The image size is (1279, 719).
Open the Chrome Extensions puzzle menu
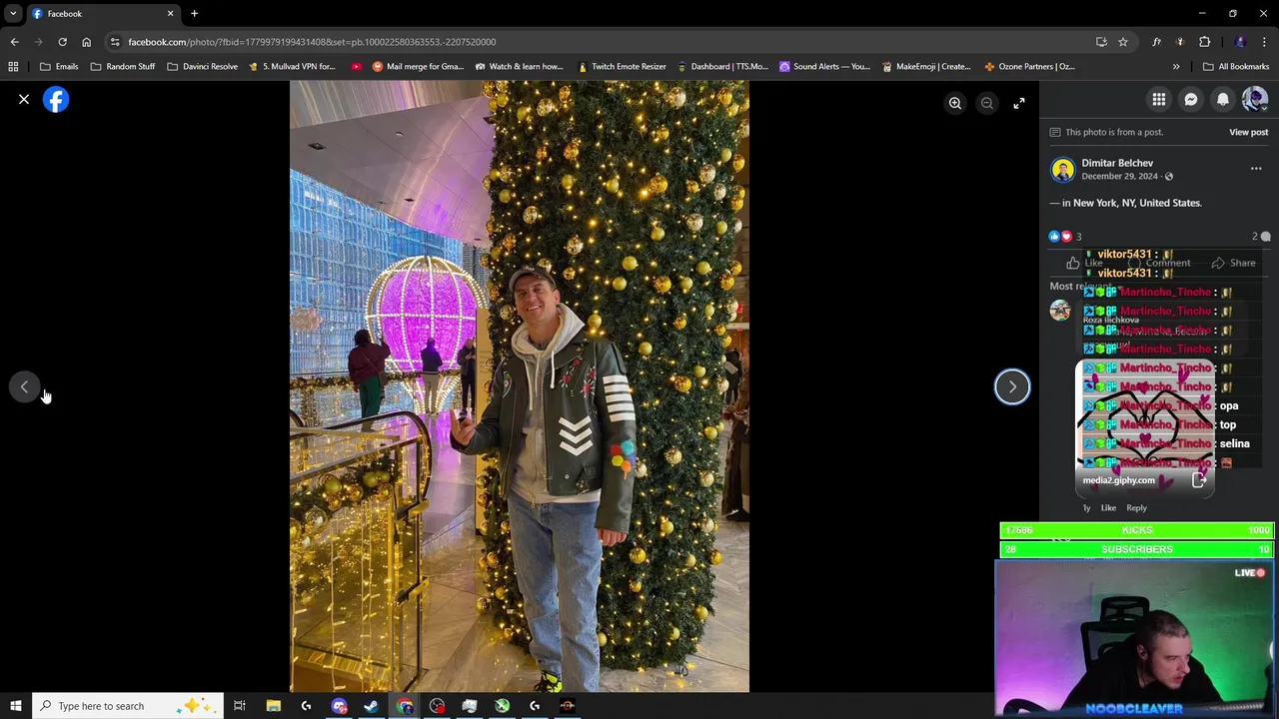pos(1204,42)
